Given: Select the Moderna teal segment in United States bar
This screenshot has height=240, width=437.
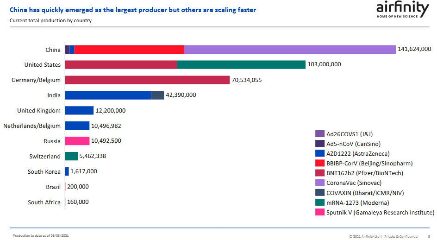Looking at the screenshot, I should pos(241,65).
